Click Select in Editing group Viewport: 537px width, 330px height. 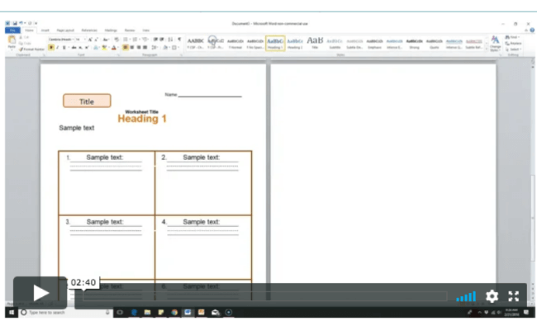[513, 49]
